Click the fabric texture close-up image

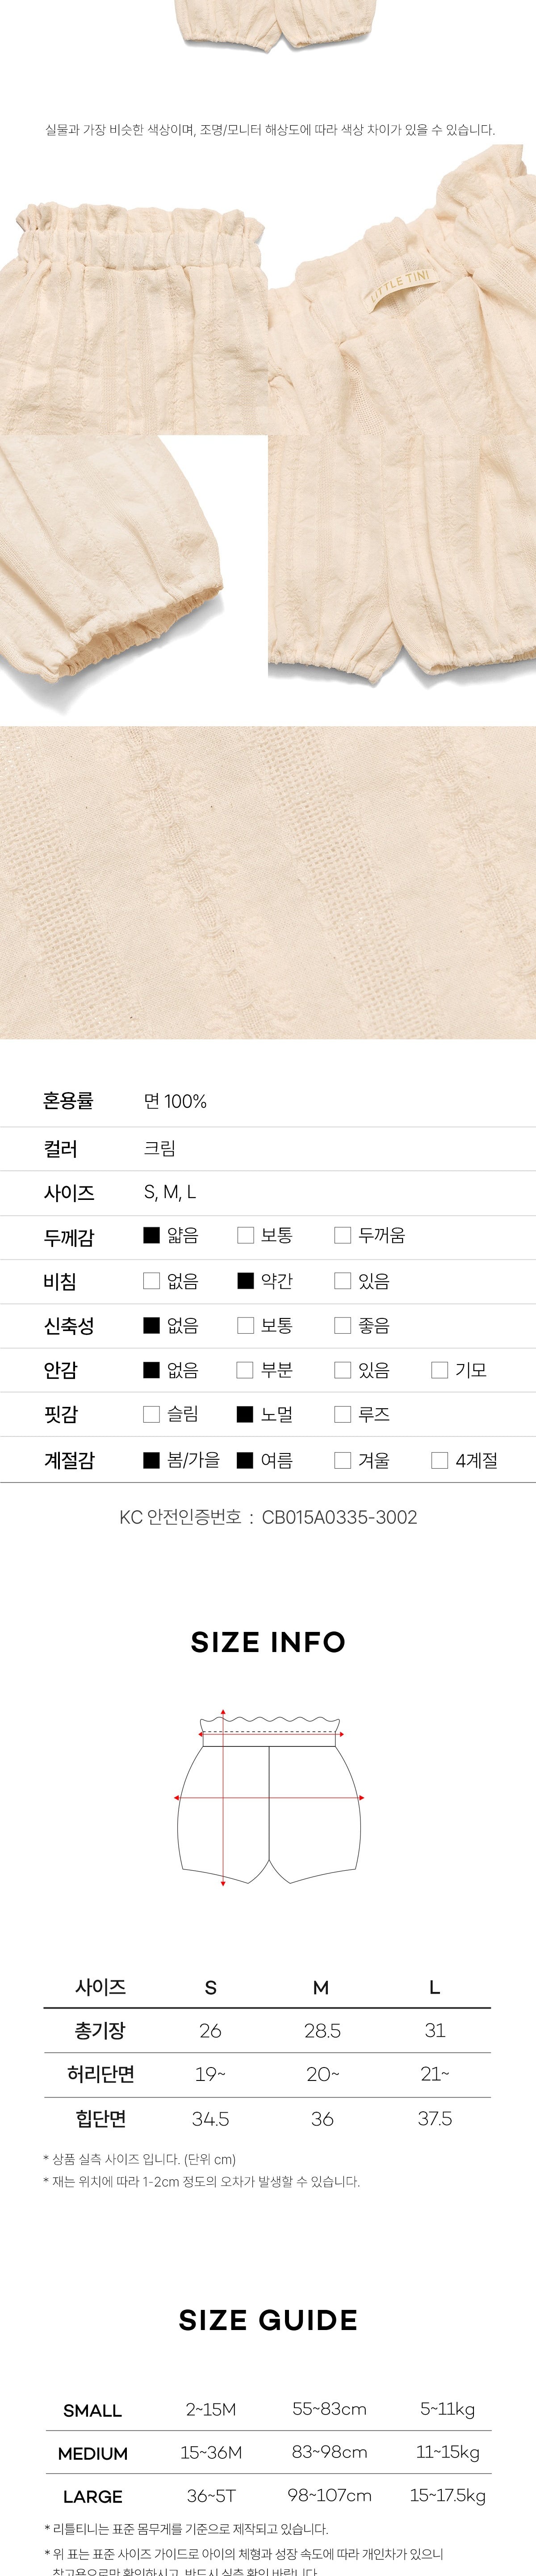point(268,882)
